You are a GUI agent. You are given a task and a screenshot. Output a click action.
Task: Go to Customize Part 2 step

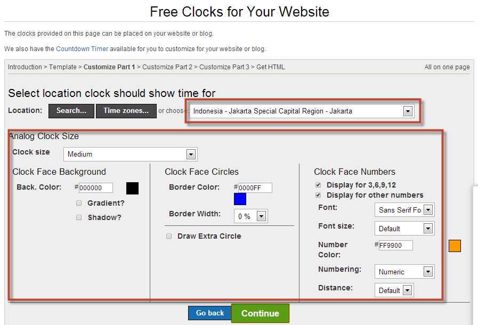pos(167,67)
